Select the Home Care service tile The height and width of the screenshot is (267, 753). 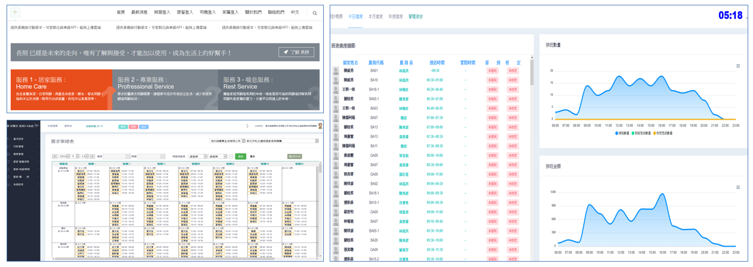(x=61, y=89)
